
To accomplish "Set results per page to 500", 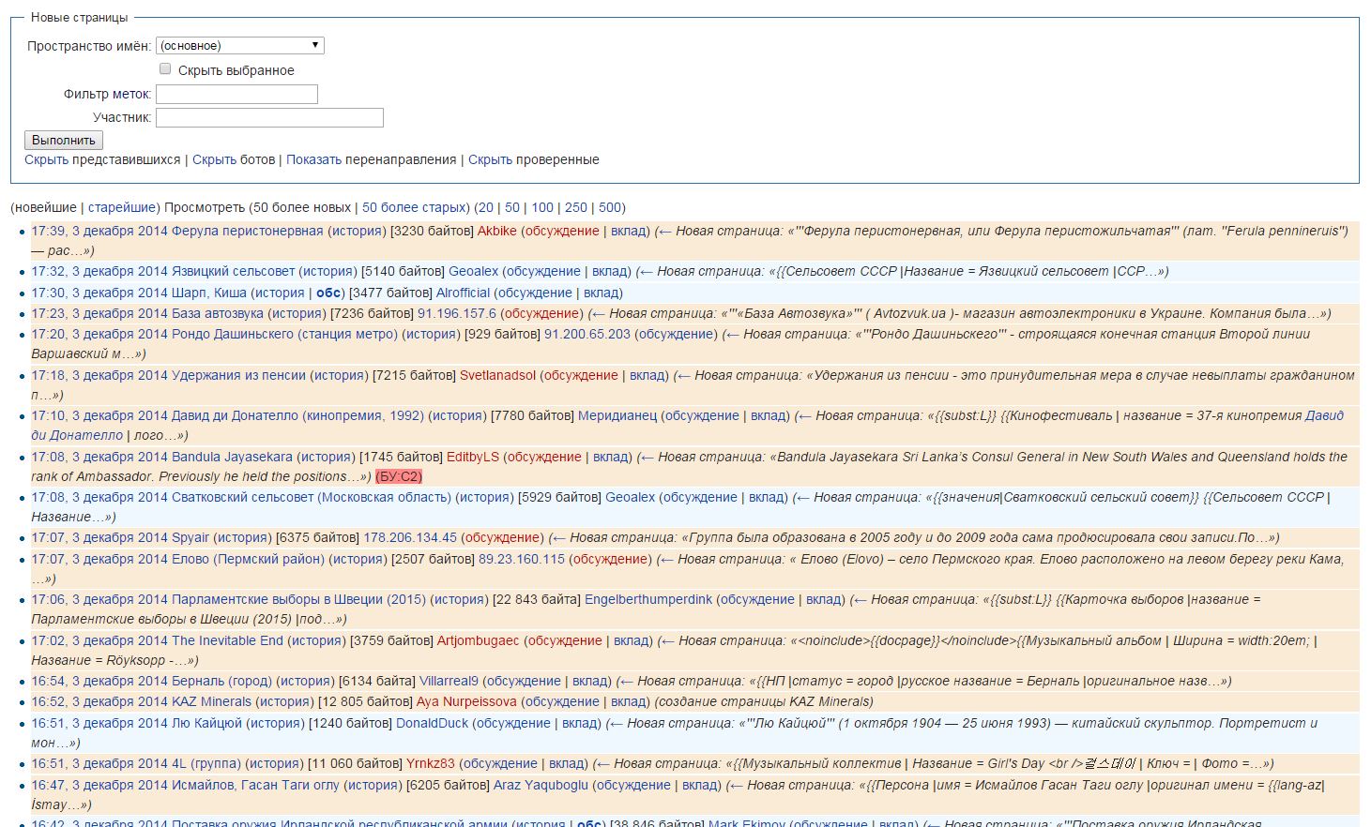I will (610, 207).
